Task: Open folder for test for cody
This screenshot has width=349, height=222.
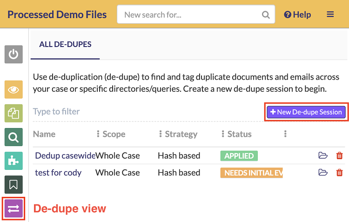Action: (323, 173)
